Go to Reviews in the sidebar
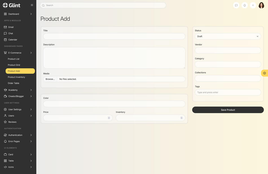The height and width of the screenshot is (174, 268). [x=12, y=122]
